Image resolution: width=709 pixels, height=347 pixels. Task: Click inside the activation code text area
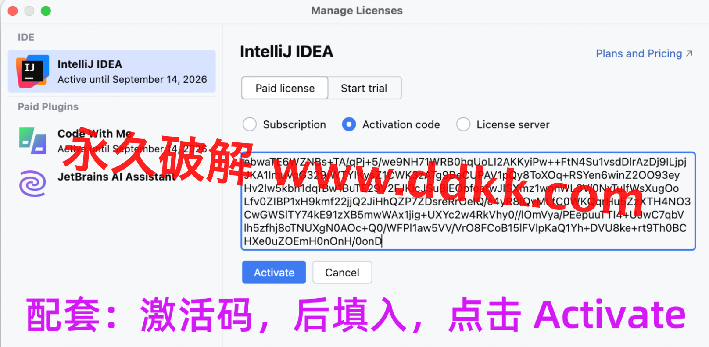[468, 201]
